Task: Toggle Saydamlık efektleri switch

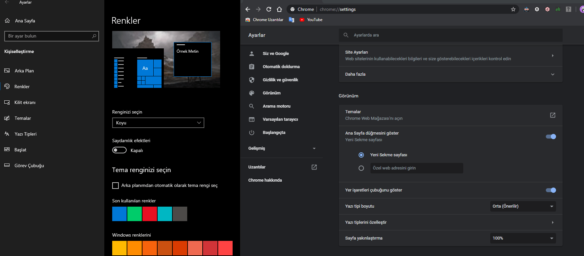Action: pos(119,150)
